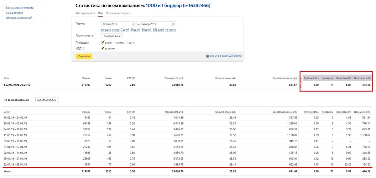Click the end date field '24 апр 2019'
376x178 pixels.
[158, 24]
